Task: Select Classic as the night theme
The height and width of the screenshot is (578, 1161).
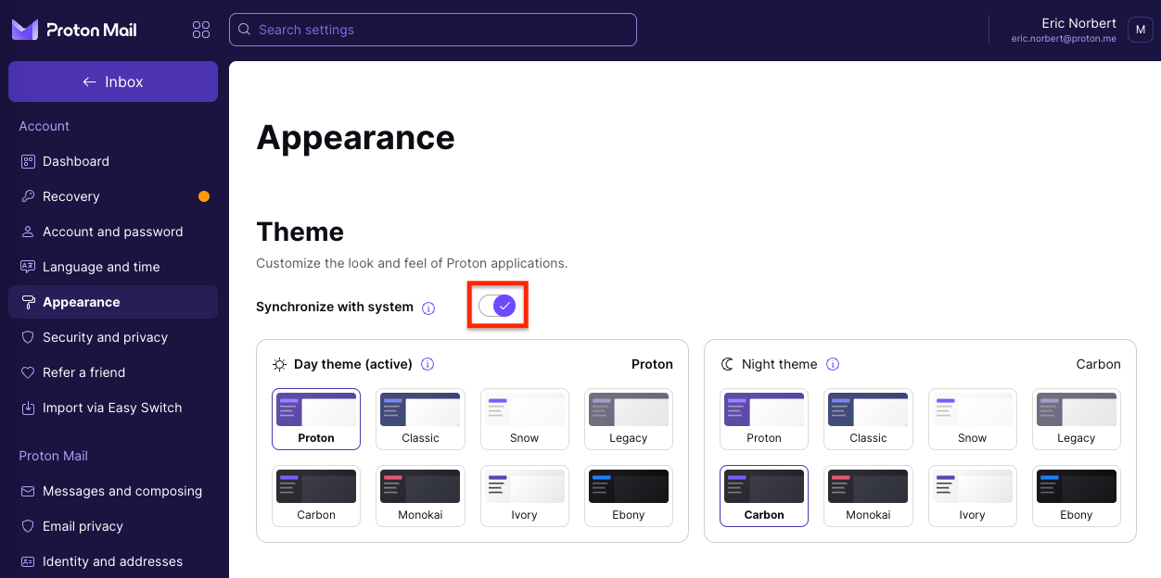Action: (x=868, y=419)
